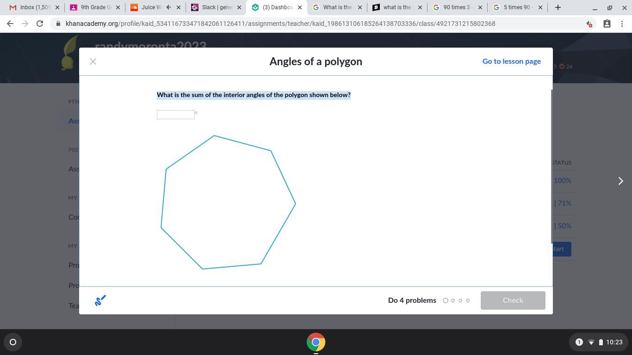This screenshot has height=355, width=632.
Task: Minimize the Chrome browser window
Action: [x=595, y=7]
